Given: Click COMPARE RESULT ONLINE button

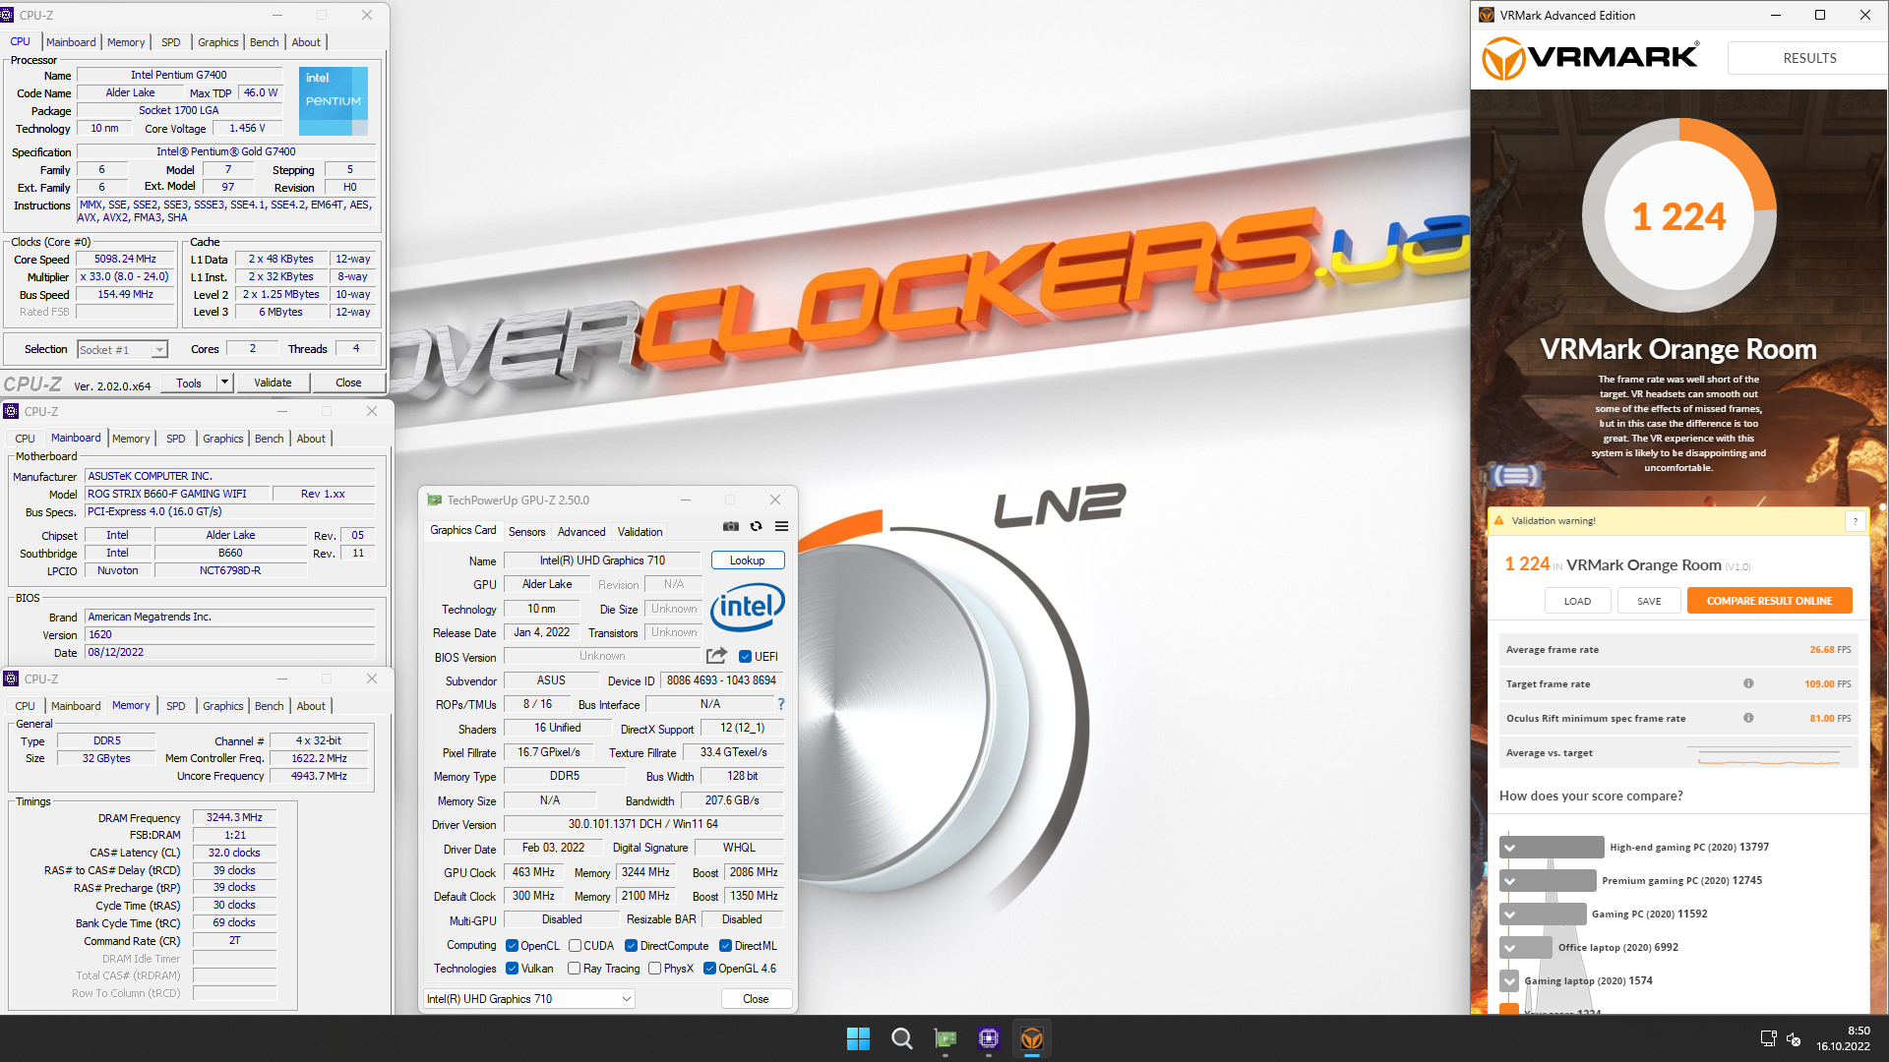Looking at the screenshot, I should (1769, 601).
